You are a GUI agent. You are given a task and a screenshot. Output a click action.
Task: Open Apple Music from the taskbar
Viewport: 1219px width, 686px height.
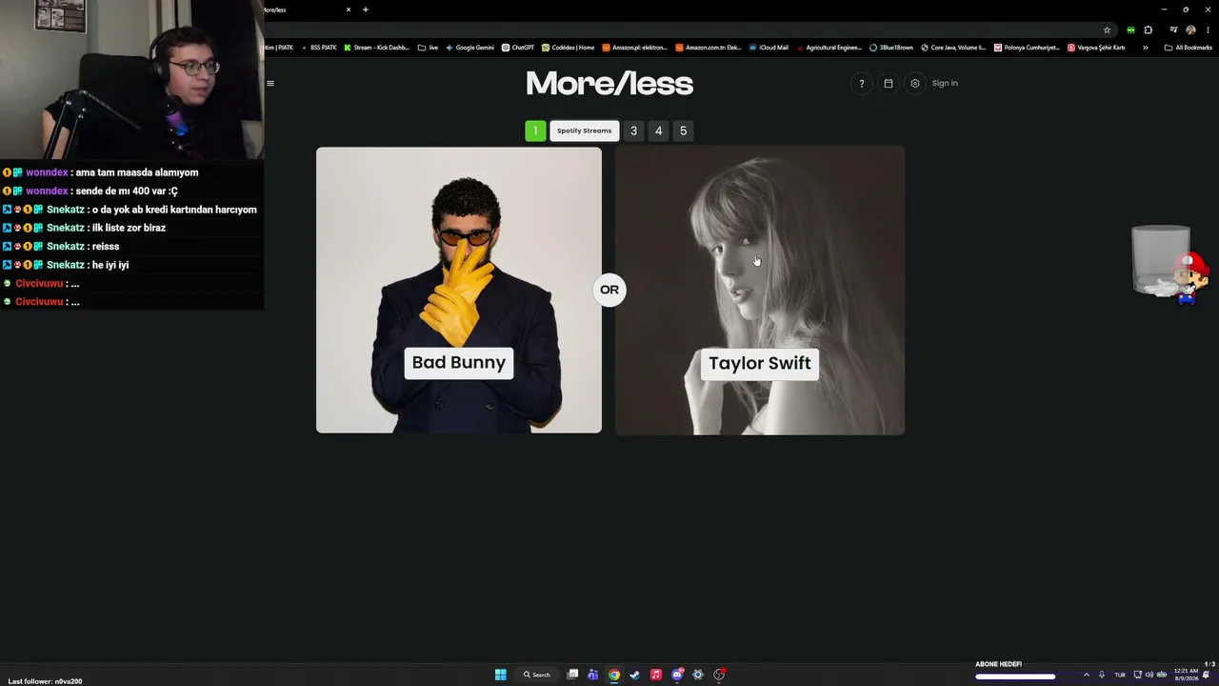(x=656, y=675)
